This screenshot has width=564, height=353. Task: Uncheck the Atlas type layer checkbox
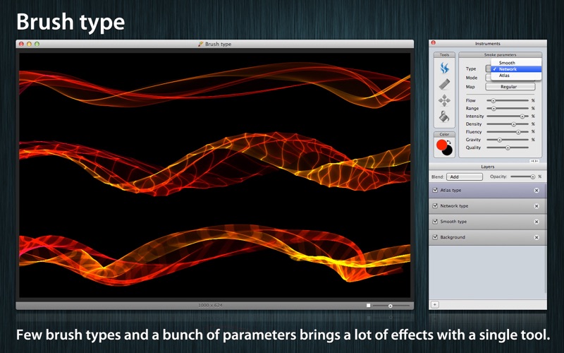[x=435, y=191]
